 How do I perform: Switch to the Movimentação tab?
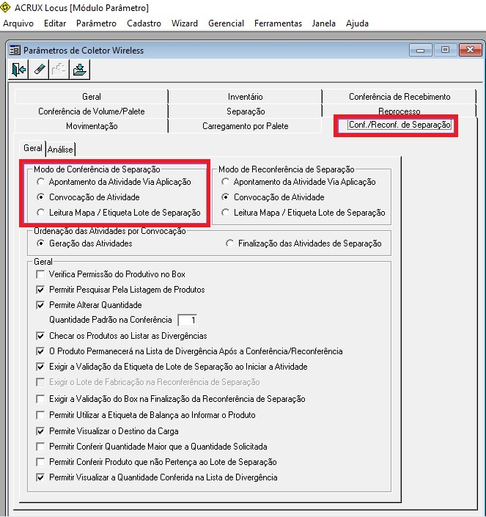pos(92,126)
